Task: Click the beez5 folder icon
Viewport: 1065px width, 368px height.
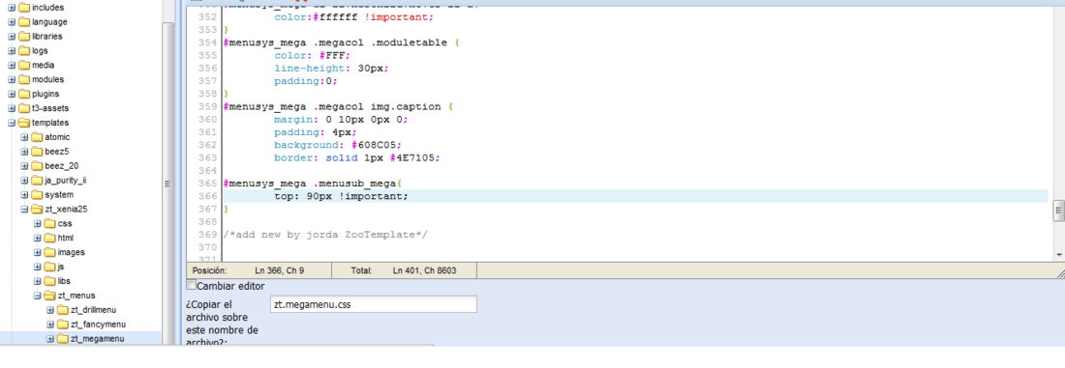Action: click(37, 151)
